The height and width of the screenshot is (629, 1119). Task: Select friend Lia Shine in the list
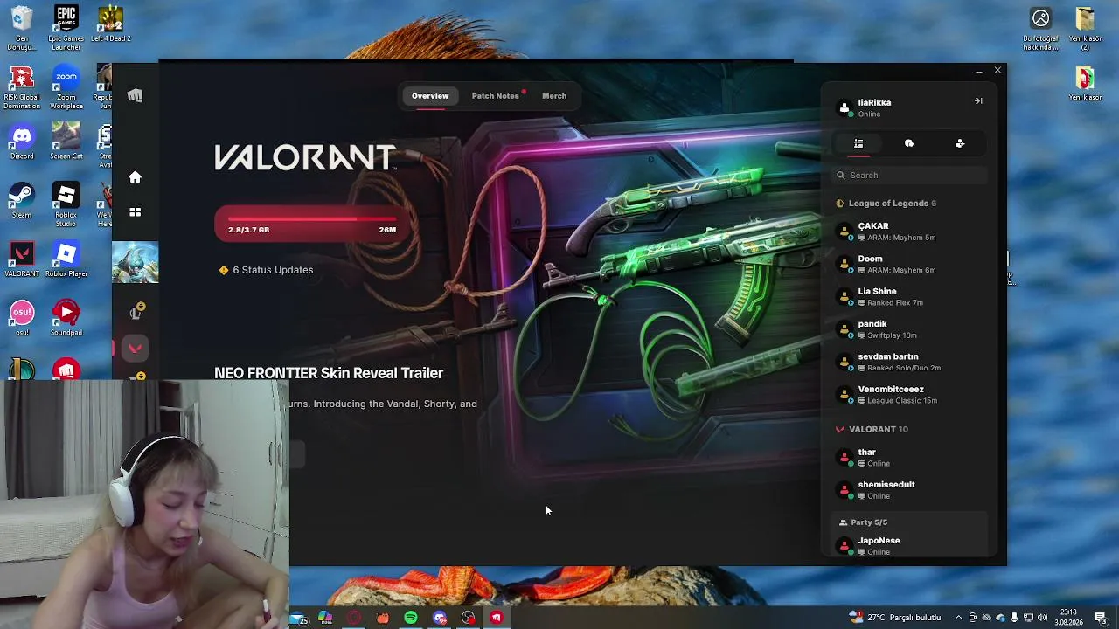909,297
